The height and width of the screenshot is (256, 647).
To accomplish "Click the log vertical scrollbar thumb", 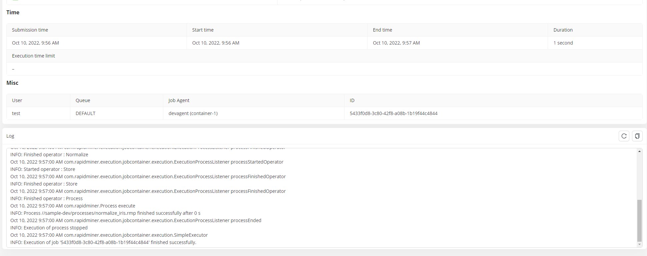I will [x=639, y=220].
